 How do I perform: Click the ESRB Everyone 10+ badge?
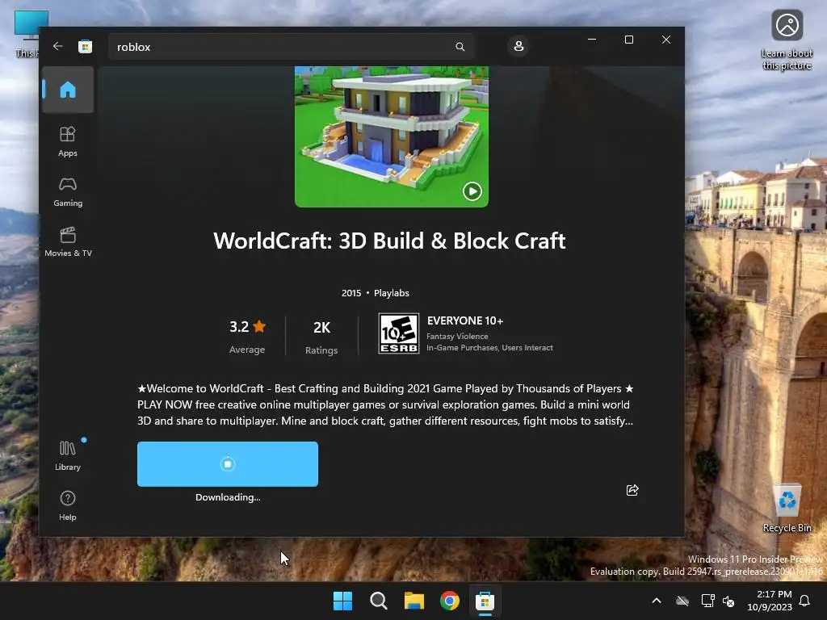click(399, 333)
